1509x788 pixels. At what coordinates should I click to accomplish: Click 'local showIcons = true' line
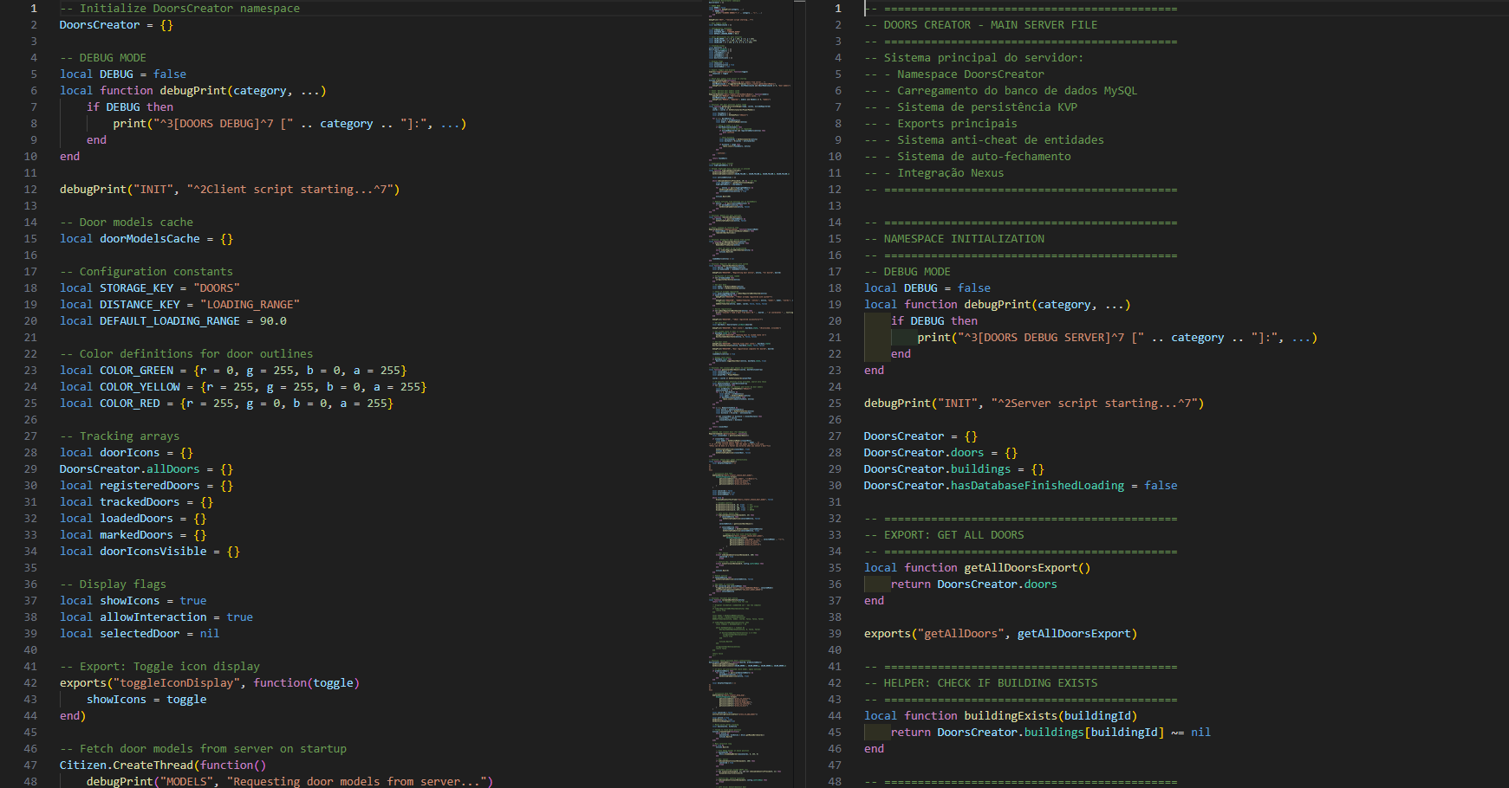coord(133,600)
